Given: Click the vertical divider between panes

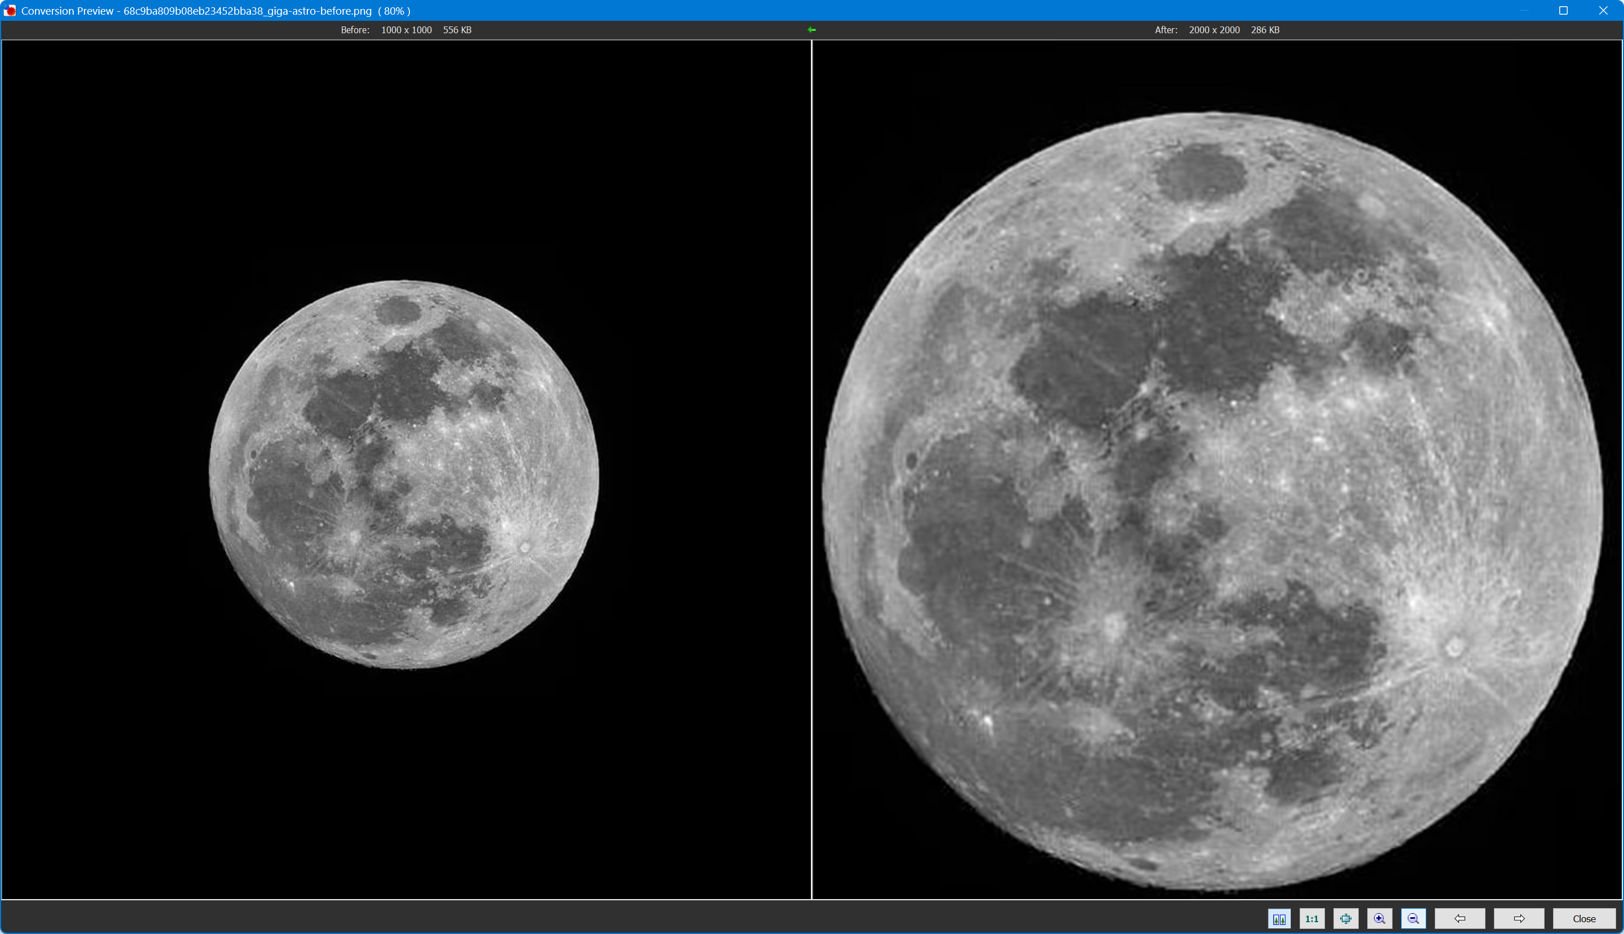Looking at the screenshot, I should point(811,468).
